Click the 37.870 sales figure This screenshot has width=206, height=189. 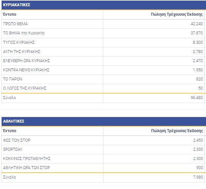[196, 33]
